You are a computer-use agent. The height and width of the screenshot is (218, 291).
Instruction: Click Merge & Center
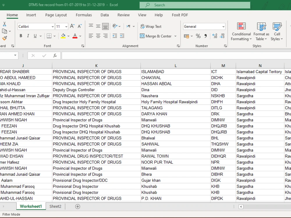(155, 36)
